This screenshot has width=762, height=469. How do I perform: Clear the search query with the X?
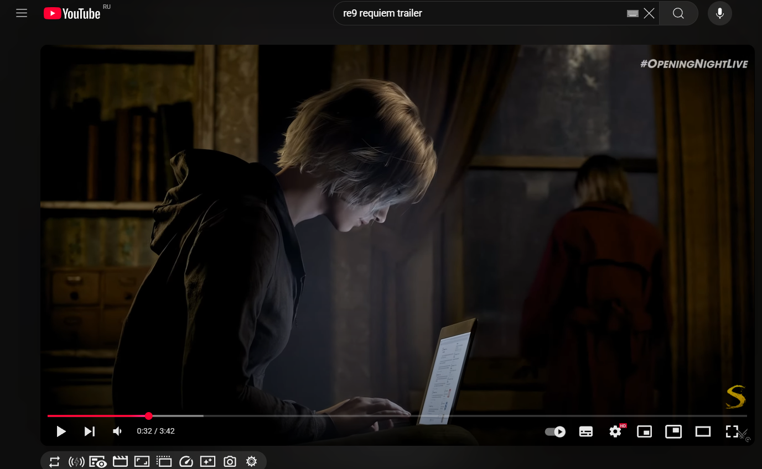[x=649, y=13]
